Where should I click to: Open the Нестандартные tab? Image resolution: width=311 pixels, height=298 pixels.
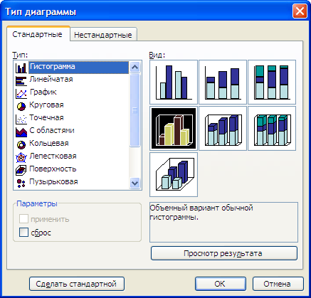pyautogui.click(x=103, y=35)
